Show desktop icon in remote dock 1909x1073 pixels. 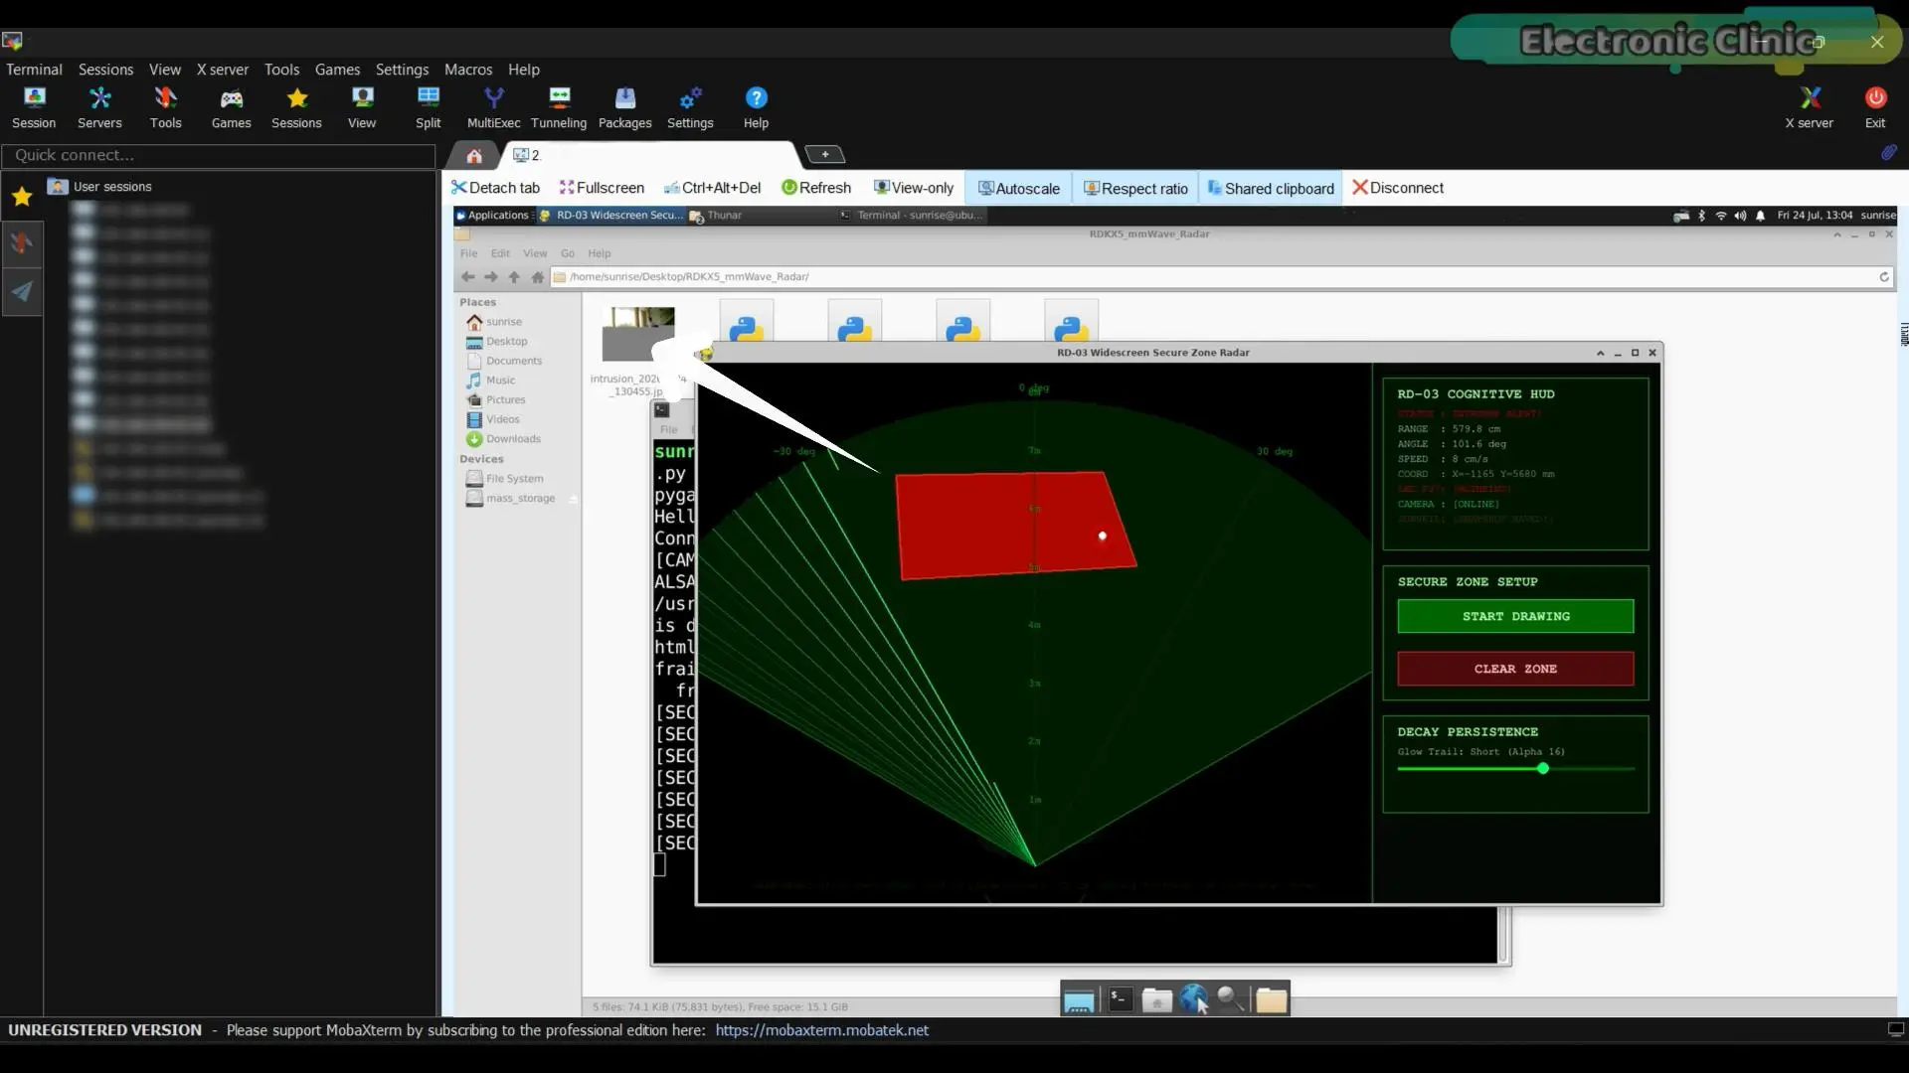(x=1079, y=1000)
